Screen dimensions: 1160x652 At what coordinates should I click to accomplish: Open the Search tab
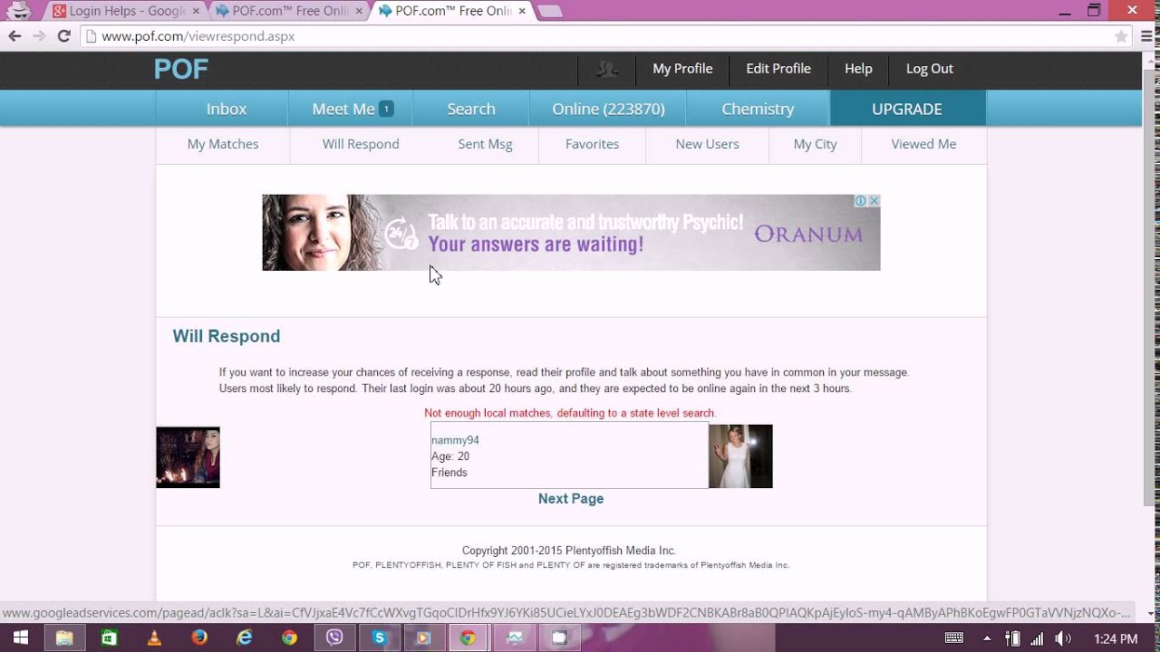tap(471, 109)
